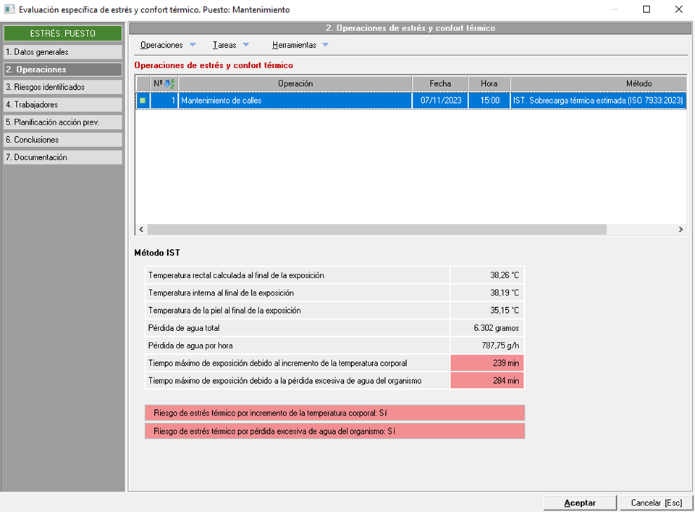Screen dimensions: 695x512
Task: Select the Mantenimiento de calles row
Action: pos(295,101)
